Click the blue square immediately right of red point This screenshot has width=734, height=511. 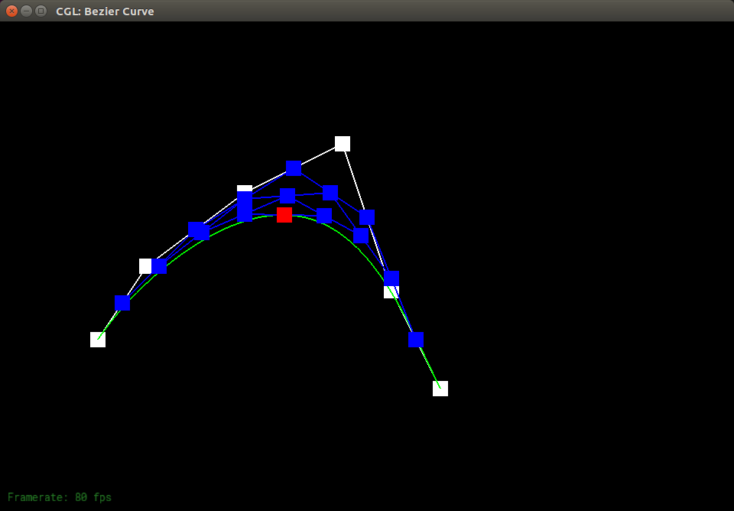(x=324, y=216)
